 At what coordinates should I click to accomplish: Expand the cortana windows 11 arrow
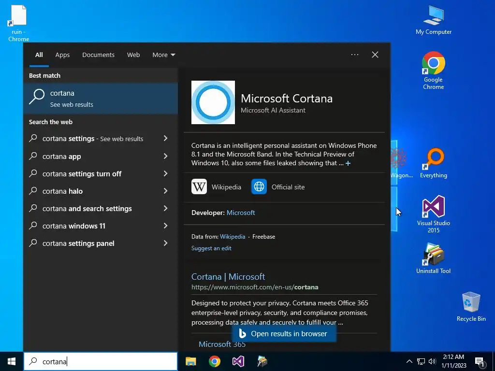click(165, 226)
